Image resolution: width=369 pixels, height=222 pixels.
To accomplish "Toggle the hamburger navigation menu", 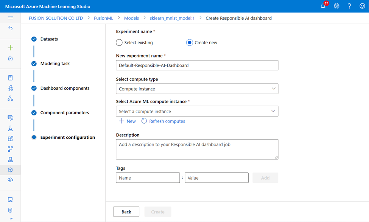I will coord(10,18).
